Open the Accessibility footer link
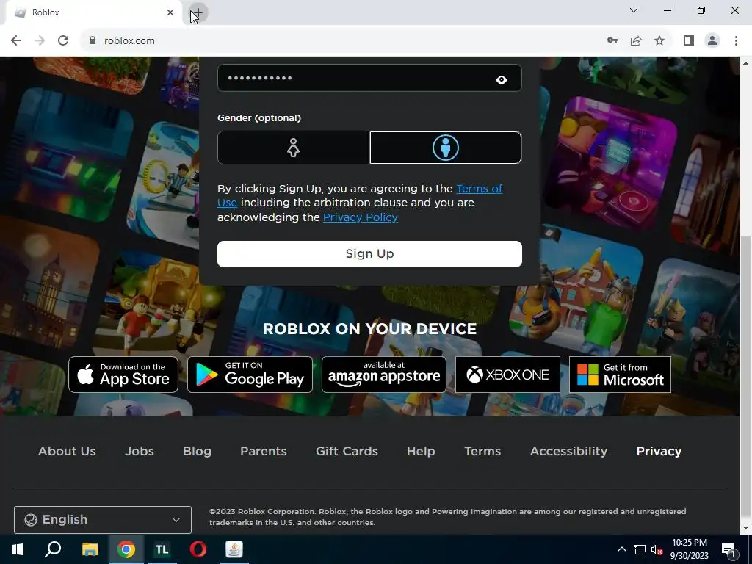The image size is (752, 564). [569, 451]
